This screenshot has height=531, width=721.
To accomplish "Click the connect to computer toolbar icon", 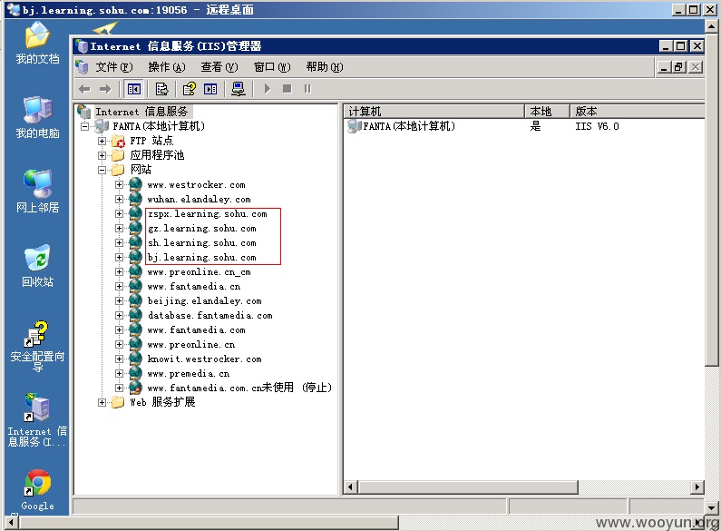I will coord(239,89).
